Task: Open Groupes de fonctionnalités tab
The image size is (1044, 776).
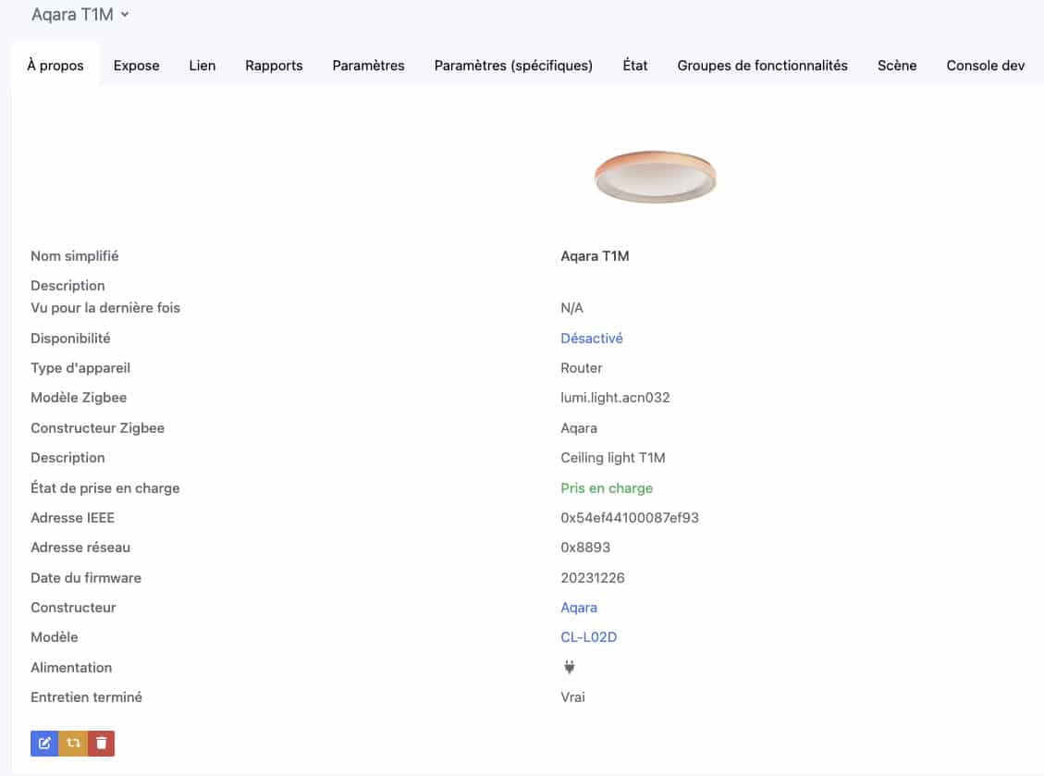Action: (762, 66)
